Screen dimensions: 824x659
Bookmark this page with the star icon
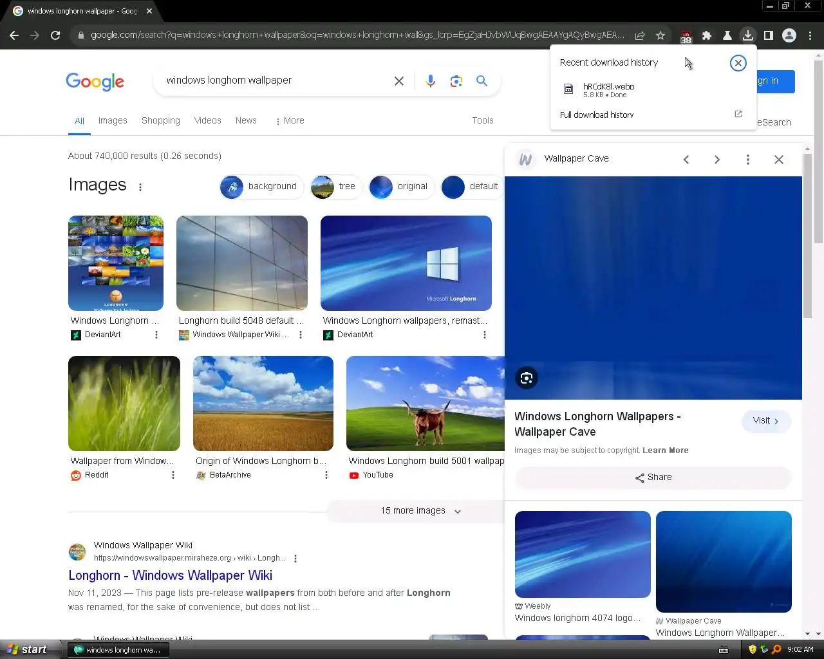(660, 35)
